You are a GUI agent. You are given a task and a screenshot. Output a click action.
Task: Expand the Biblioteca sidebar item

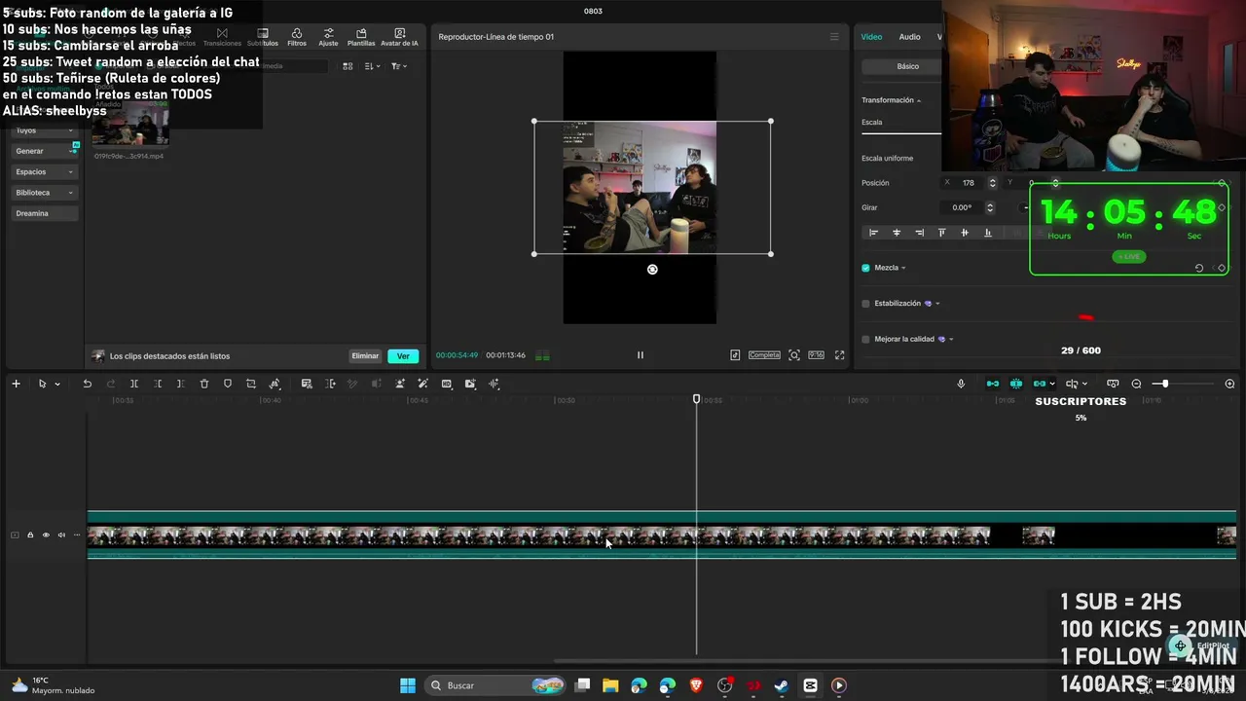click(x=45, y=193)
